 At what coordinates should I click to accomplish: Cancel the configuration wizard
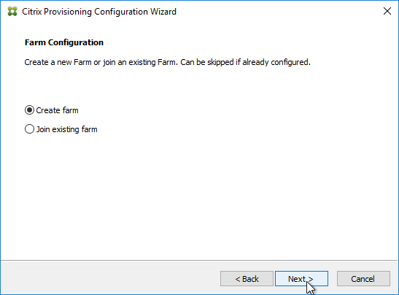tap(363, 279)
